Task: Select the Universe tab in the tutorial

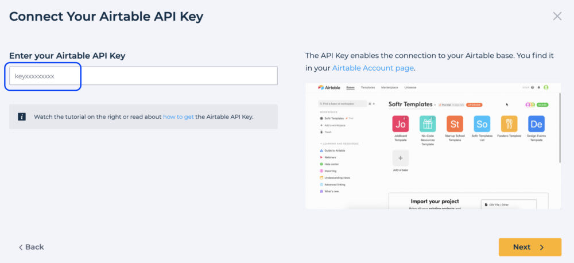Action: click(410, 87)
